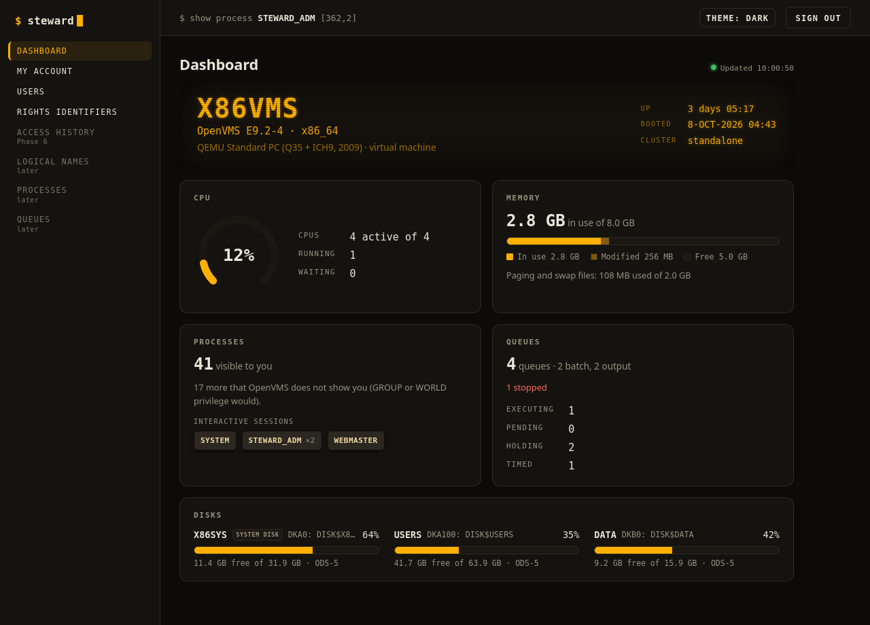Open the Users section
The height and width of the screenshot is (625, 870).
coord(80,92)
